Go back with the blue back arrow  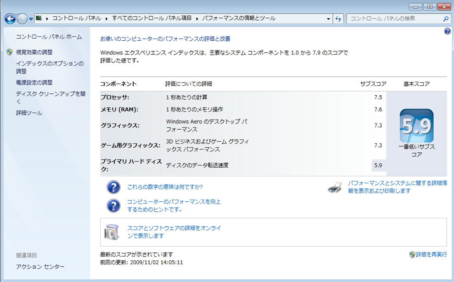point(10,19)
